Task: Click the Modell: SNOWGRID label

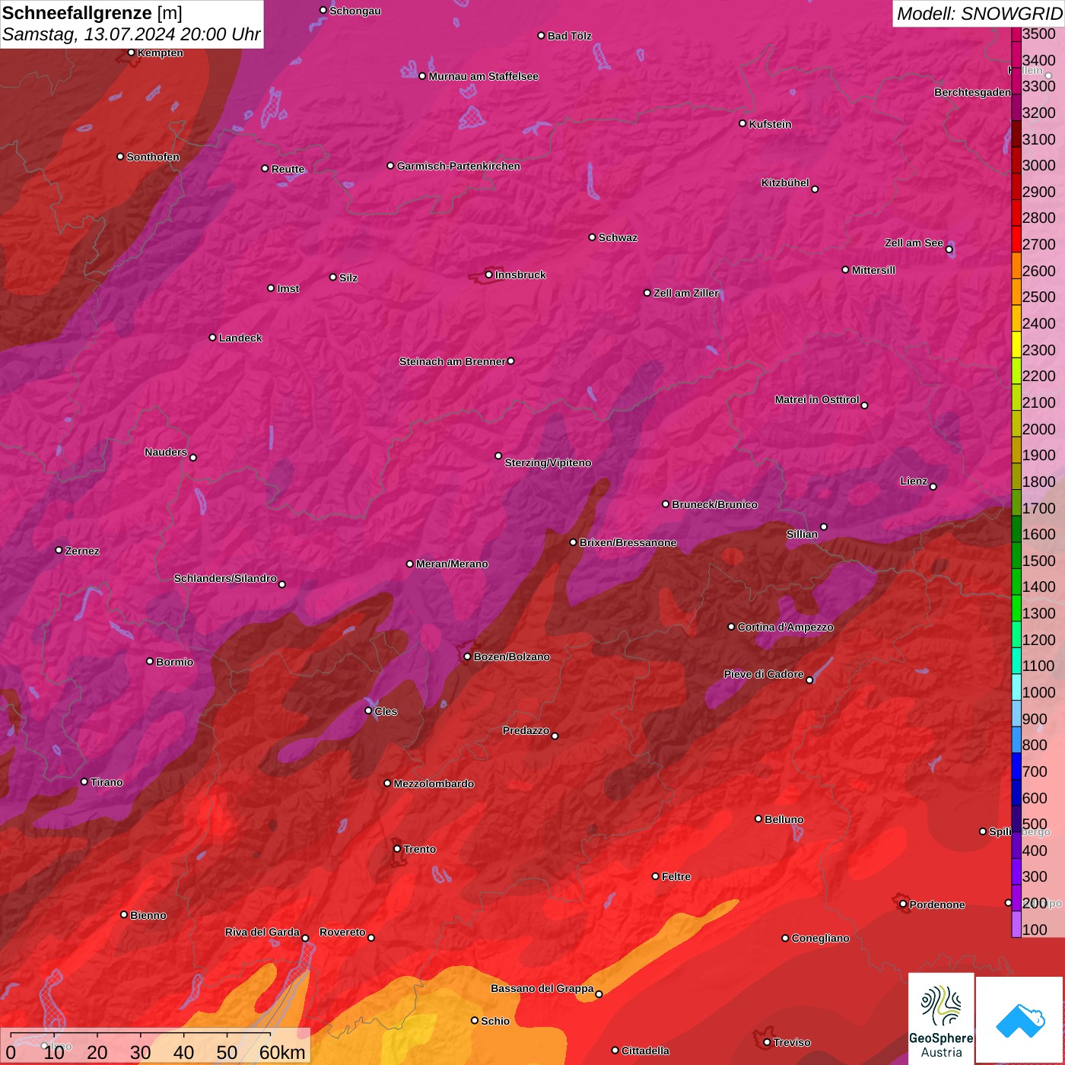Action: click(978, 14)
